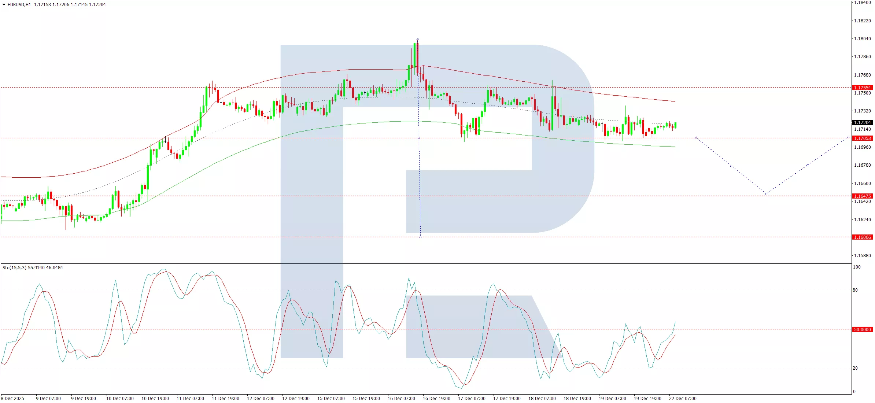Click the 8 Dec 2025 date label
Image resolution: width=875 pixels, height=403 pixels.
12,399
